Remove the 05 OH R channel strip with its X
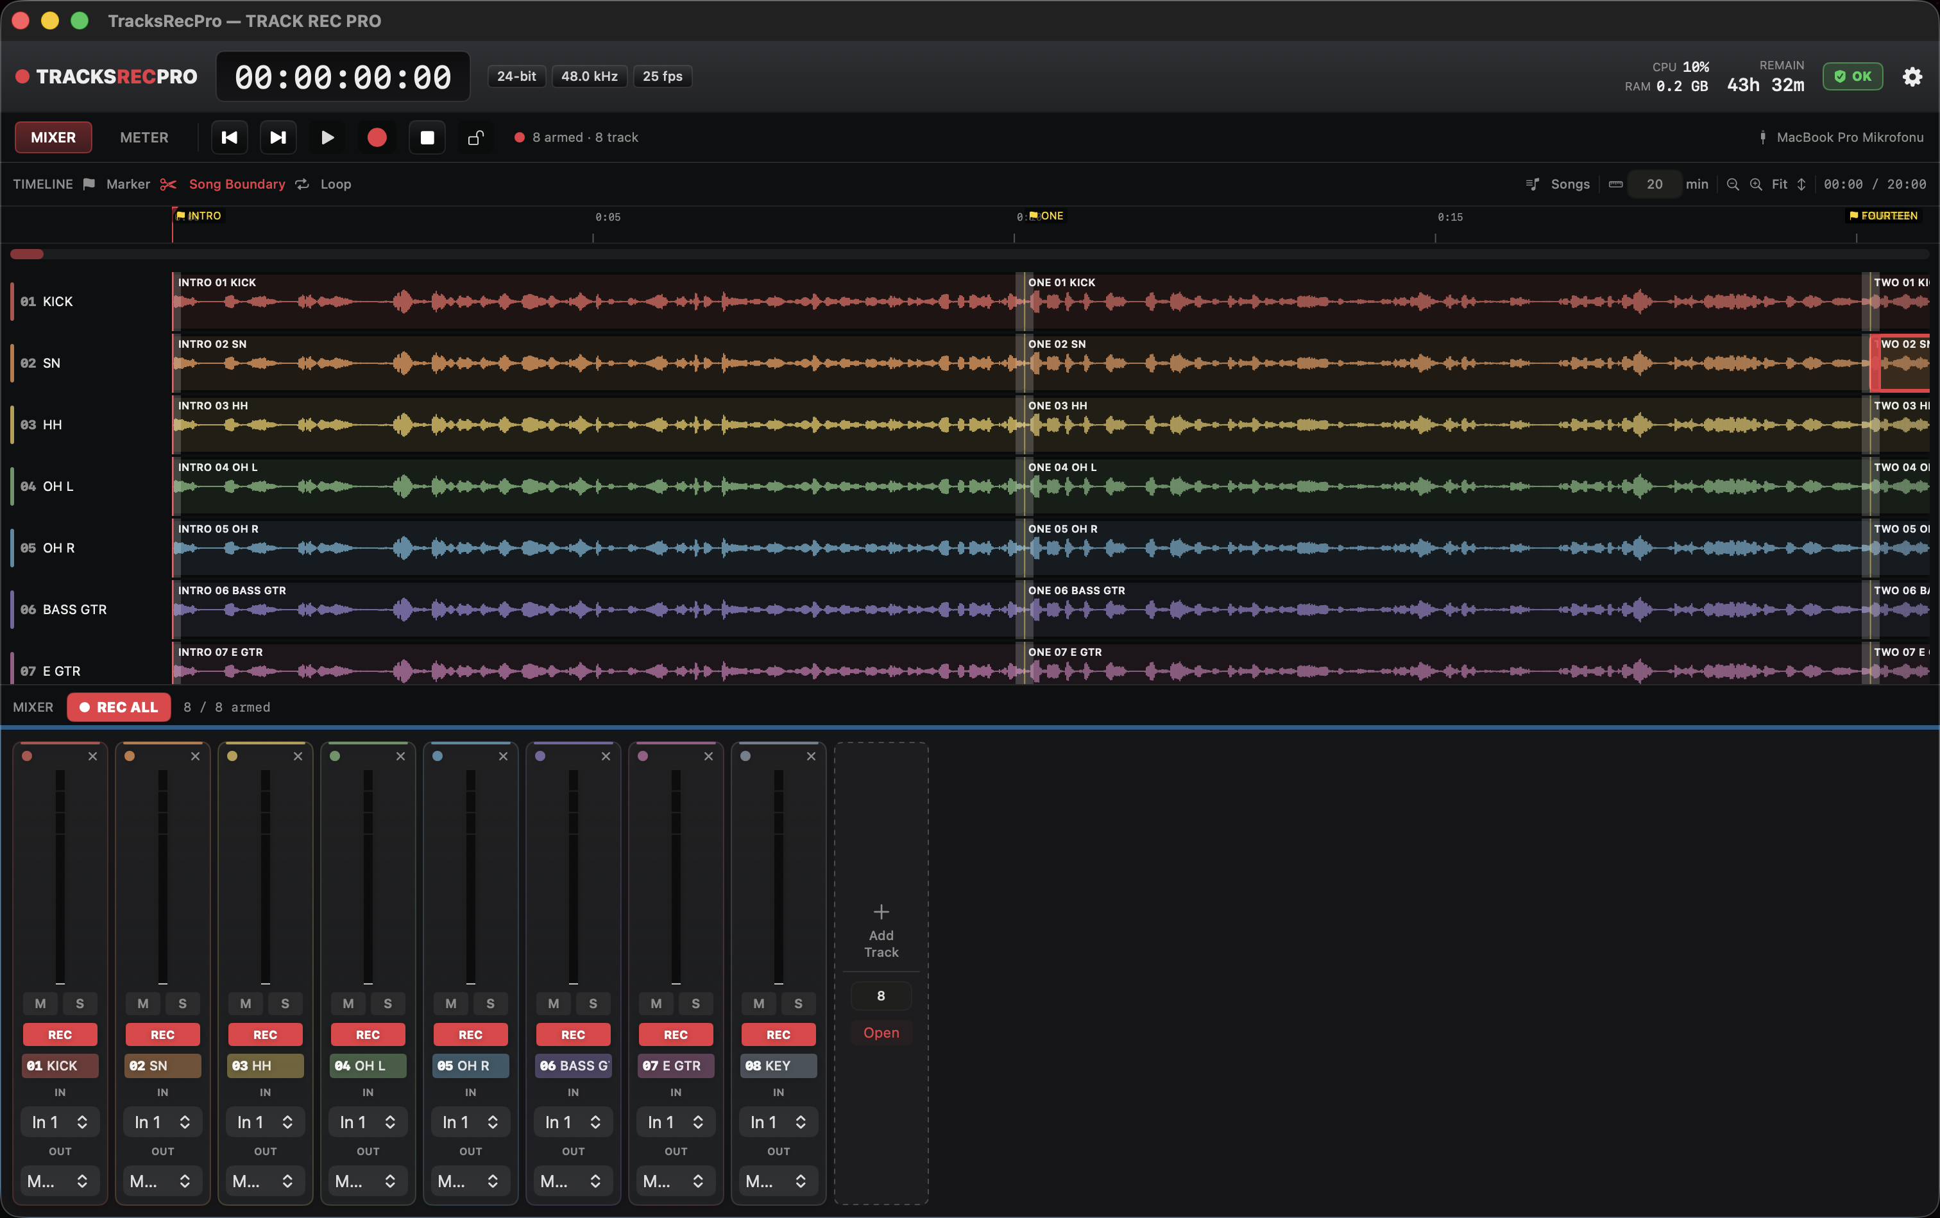Image resolution: width=1940 pixels, height=1218 pixels. [504, 757]
